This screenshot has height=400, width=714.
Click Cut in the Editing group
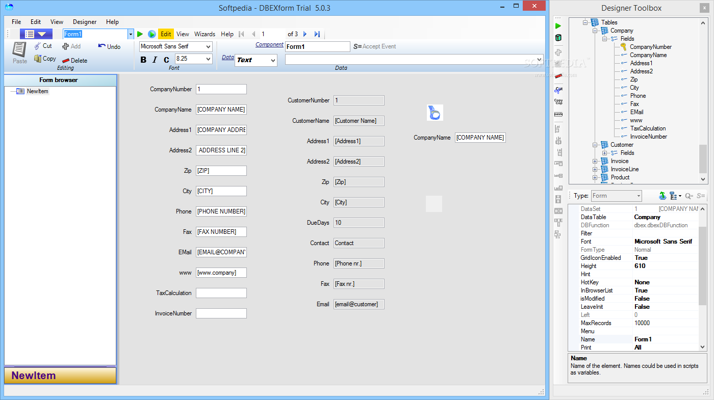pos(43,46)
